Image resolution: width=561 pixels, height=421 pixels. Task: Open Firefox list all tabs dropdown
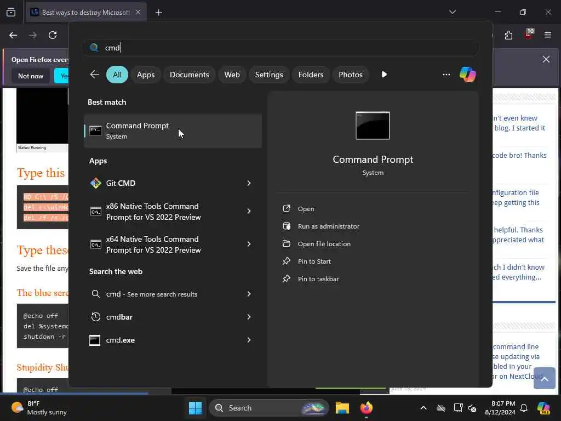tap(452, 12)
